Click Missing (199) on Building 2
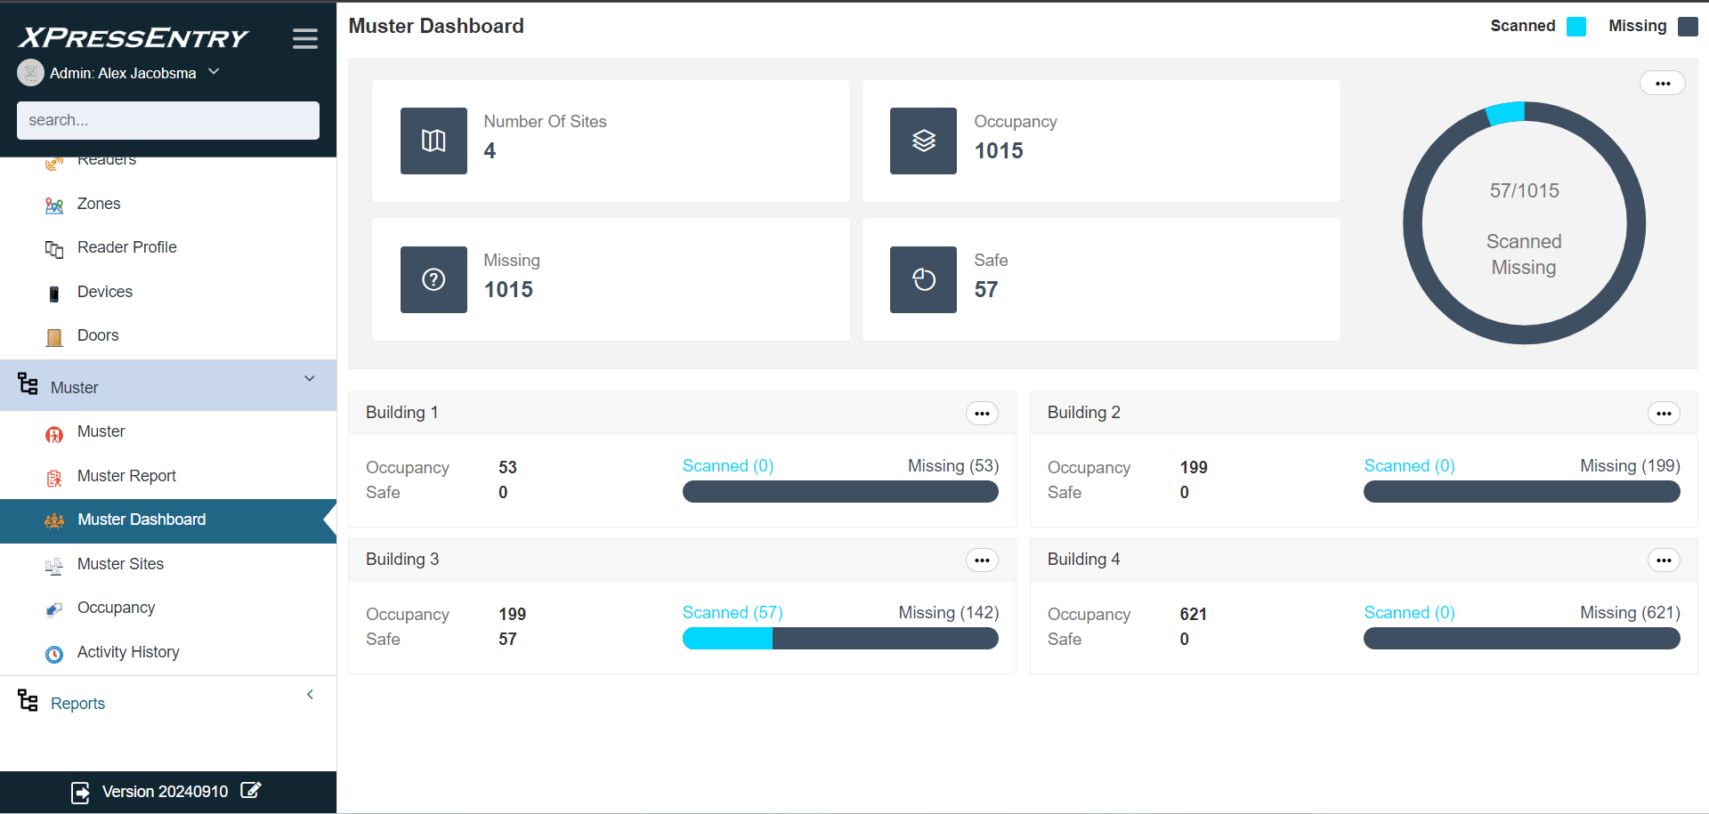 click(1630, 465)
